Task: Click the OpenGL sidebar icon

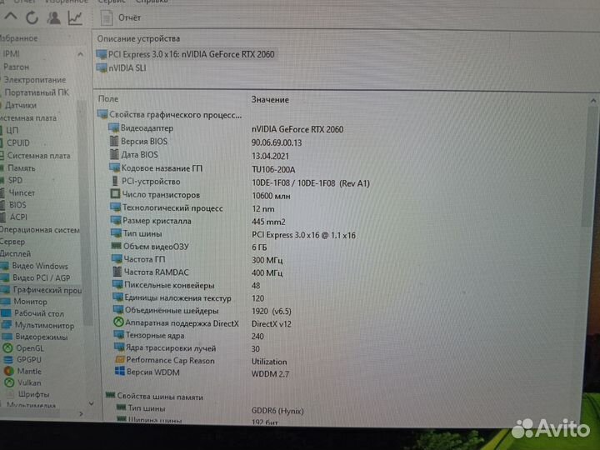Action: pos(7,347)
